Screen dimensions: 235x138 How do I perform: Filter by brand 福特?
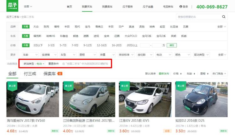tap(57, 27)
